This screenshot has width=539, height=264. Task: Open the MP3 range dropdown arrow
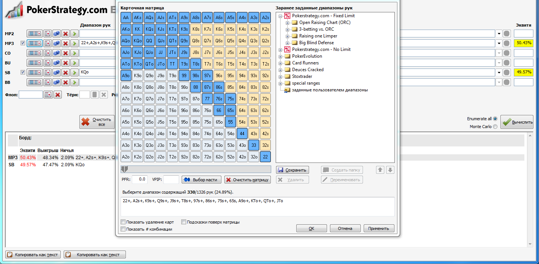tap(499, 43)
